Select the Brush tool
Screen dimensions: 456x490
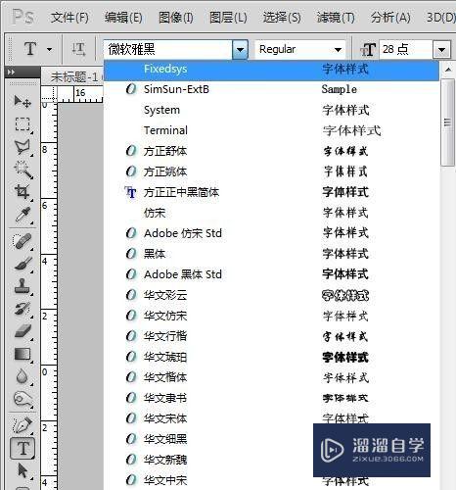(23, 264)
